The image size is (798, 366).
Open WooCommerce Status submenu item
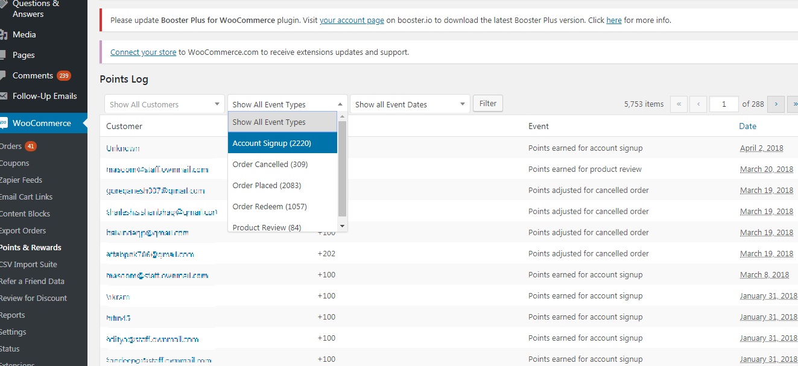[x=10, y=349]
